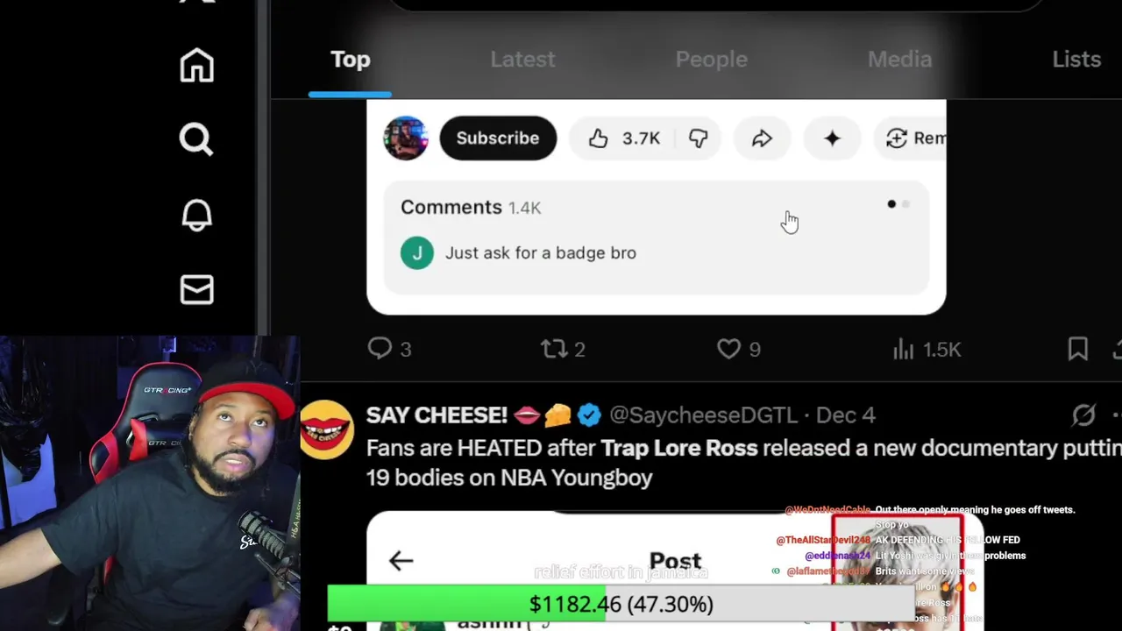The height and width of the screenshot is (631, 1122).
Task: Like the tweet with 9 hearts
Action: click(x=738, y=349)
